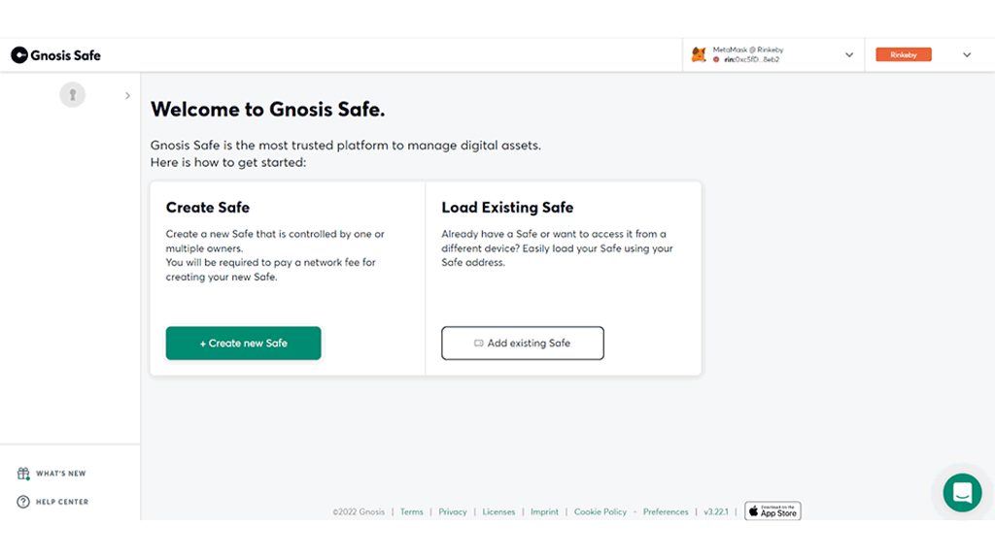Click the Gnosis Safe logo

point(55,55)
